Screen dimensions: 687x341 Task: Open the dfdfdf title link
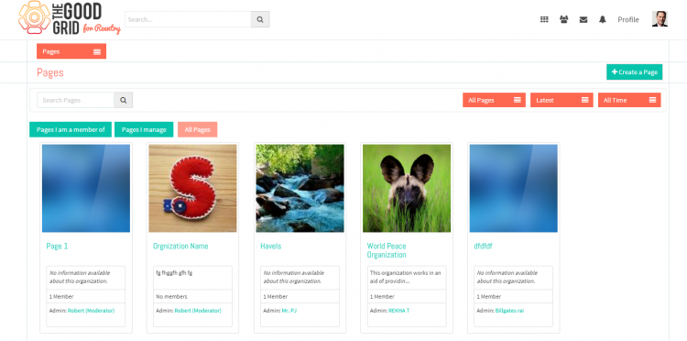pyautogui.click(x=483, y=246)
